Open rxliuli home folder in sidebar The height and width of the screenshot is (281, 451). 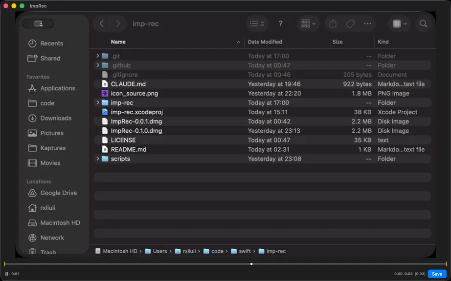(x=42, y=208)
